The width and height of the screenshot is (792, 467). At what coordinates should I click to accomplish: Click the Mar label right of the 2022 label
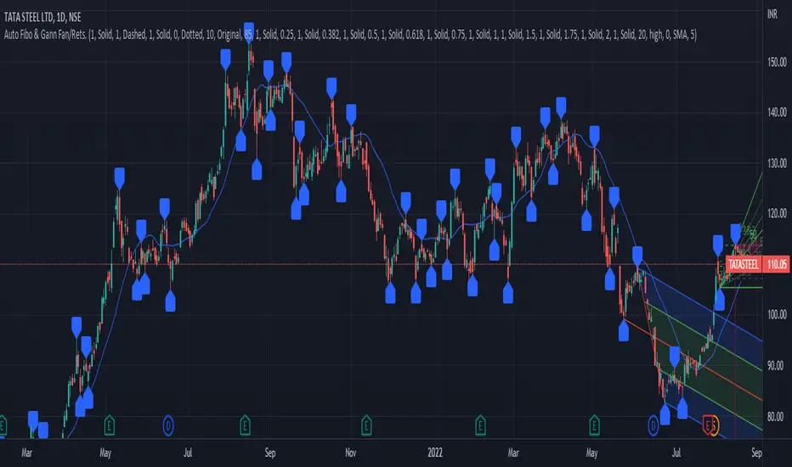click(513, 453)
